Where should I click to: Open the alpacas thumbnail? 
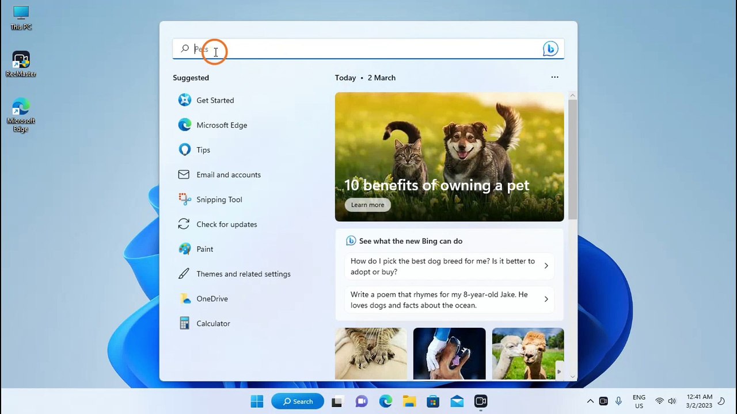coord(527,354)
